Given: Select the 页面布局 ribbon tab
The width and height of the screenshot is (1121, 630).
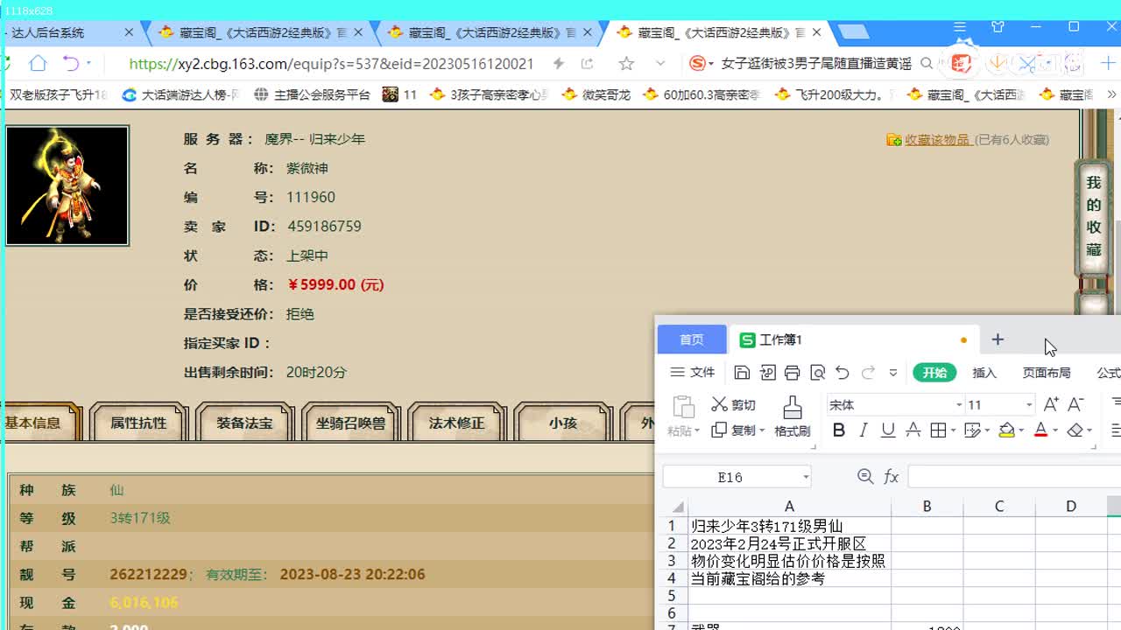Looking at the screenshot, I should (x=1047, y=373).
